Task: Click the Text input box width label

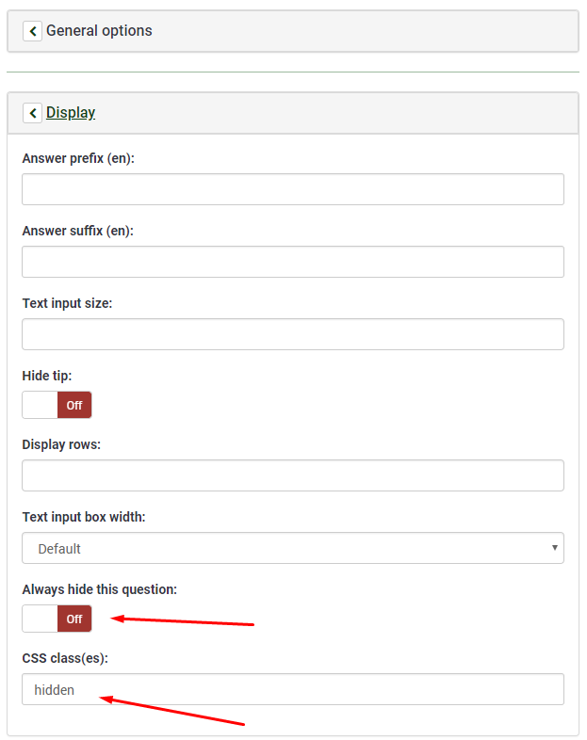Action: tap(83, 517)
